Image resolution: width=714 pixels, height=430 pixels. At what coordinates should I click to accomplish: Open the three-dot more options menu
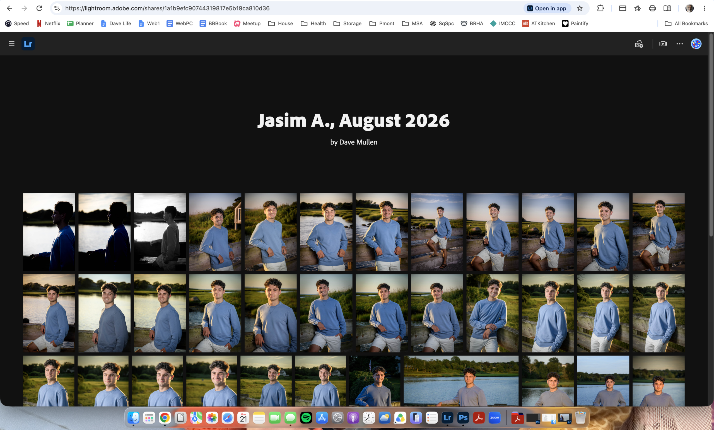[x=679, y=44]
